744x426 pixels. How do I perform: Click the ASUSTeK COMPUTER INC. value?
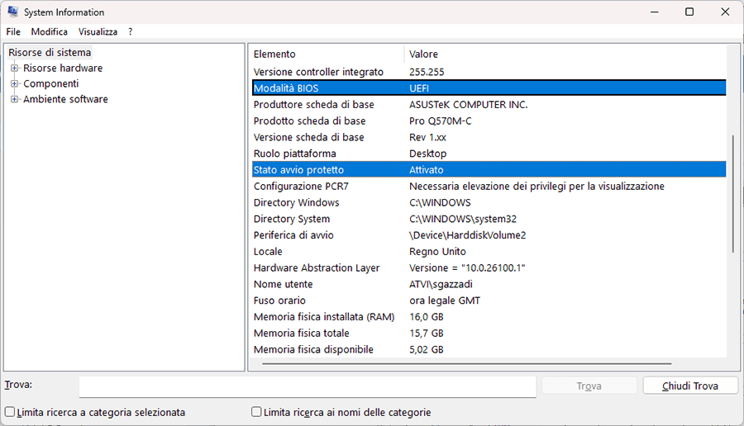click(x=469, y=105)
